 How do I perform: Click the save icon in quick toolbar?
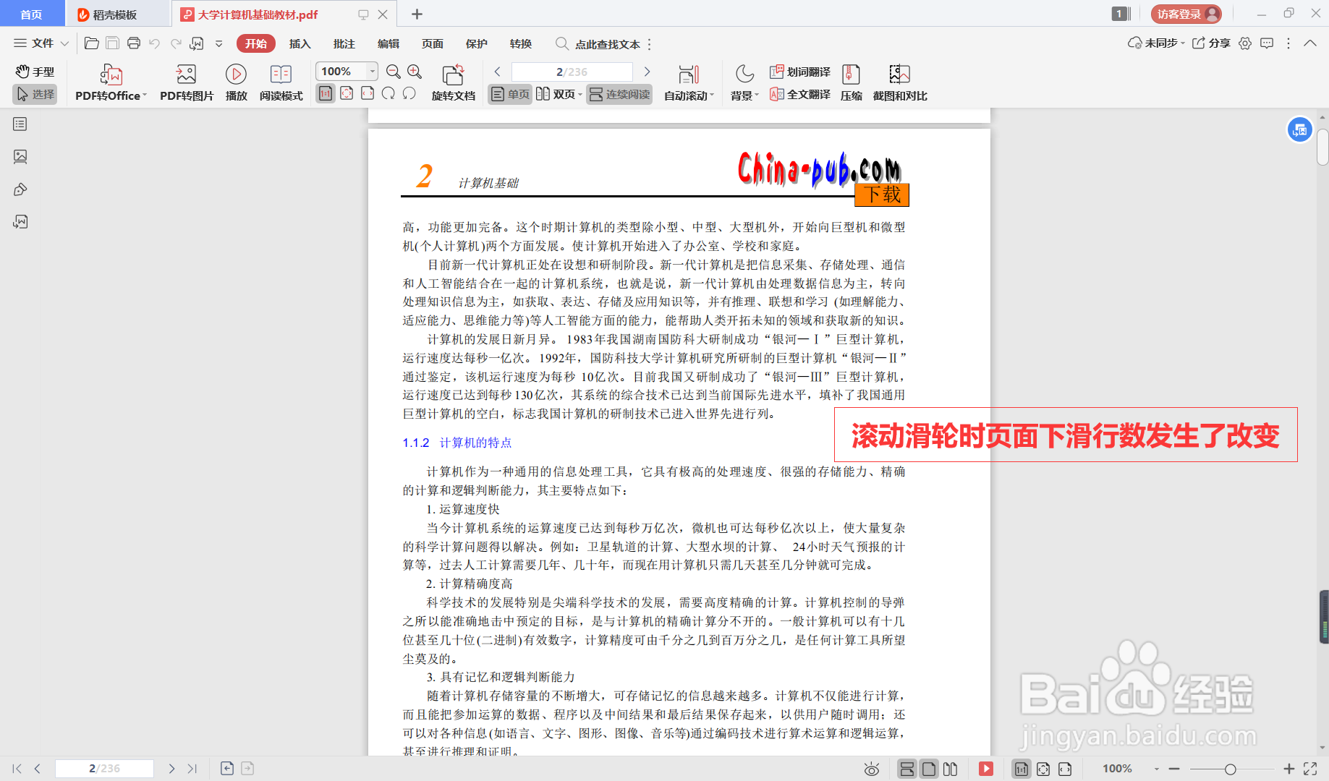pyautogui.click(x=113, y=43)
